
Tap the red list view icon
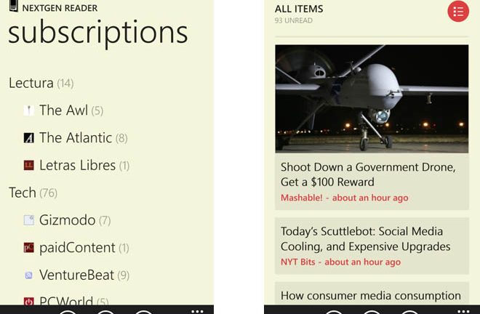tap(458, 11)
